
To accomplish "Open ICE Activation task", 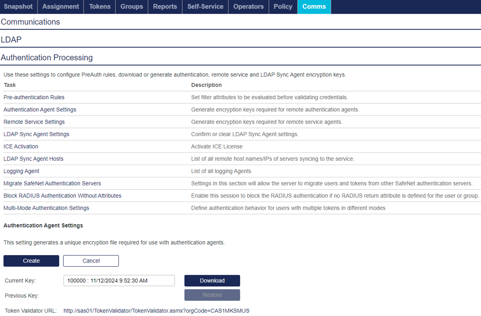I will 21,146.
